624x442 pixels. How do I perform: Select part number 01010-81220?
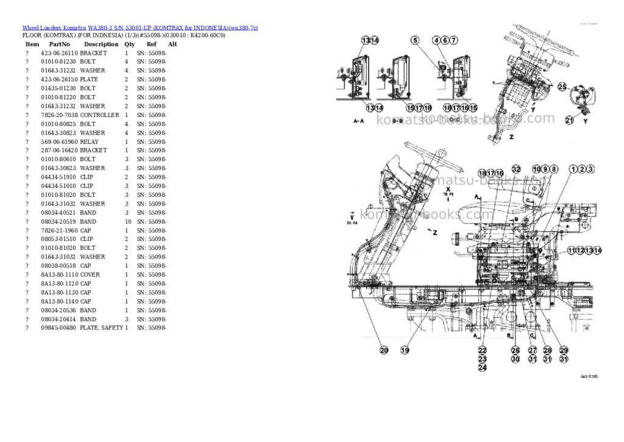58,97
